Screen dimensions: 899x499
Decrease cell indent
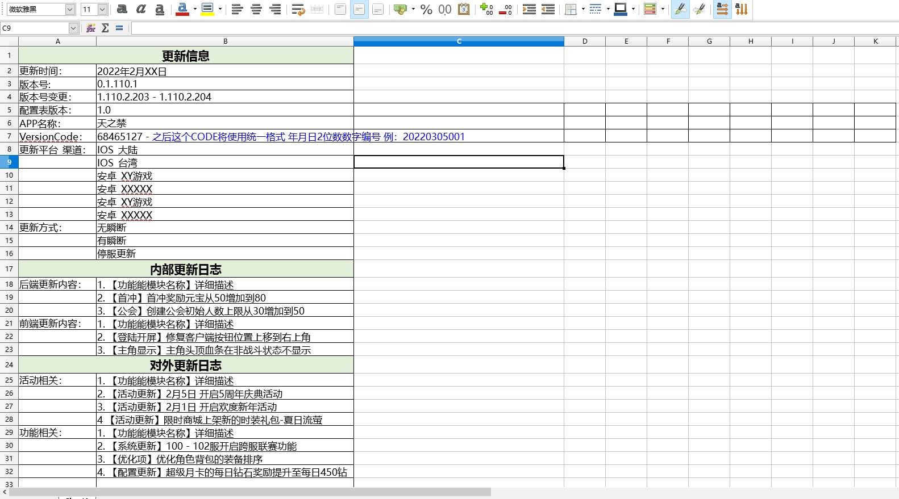(x=548, y=9)
